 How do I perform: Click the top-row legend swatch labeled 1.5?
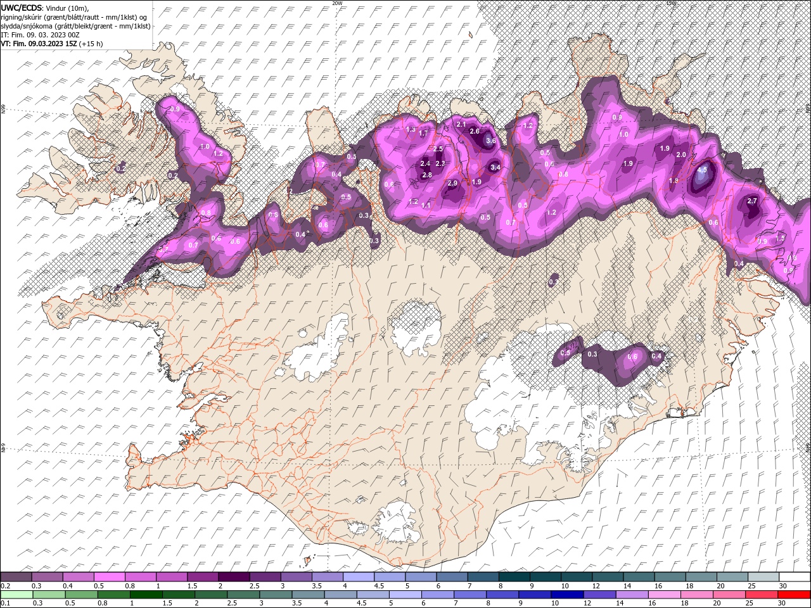pos(203,577)
